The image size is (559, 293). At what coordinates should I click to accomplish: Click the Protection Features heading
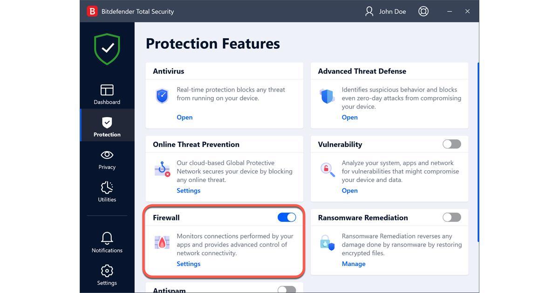[213, 43]
